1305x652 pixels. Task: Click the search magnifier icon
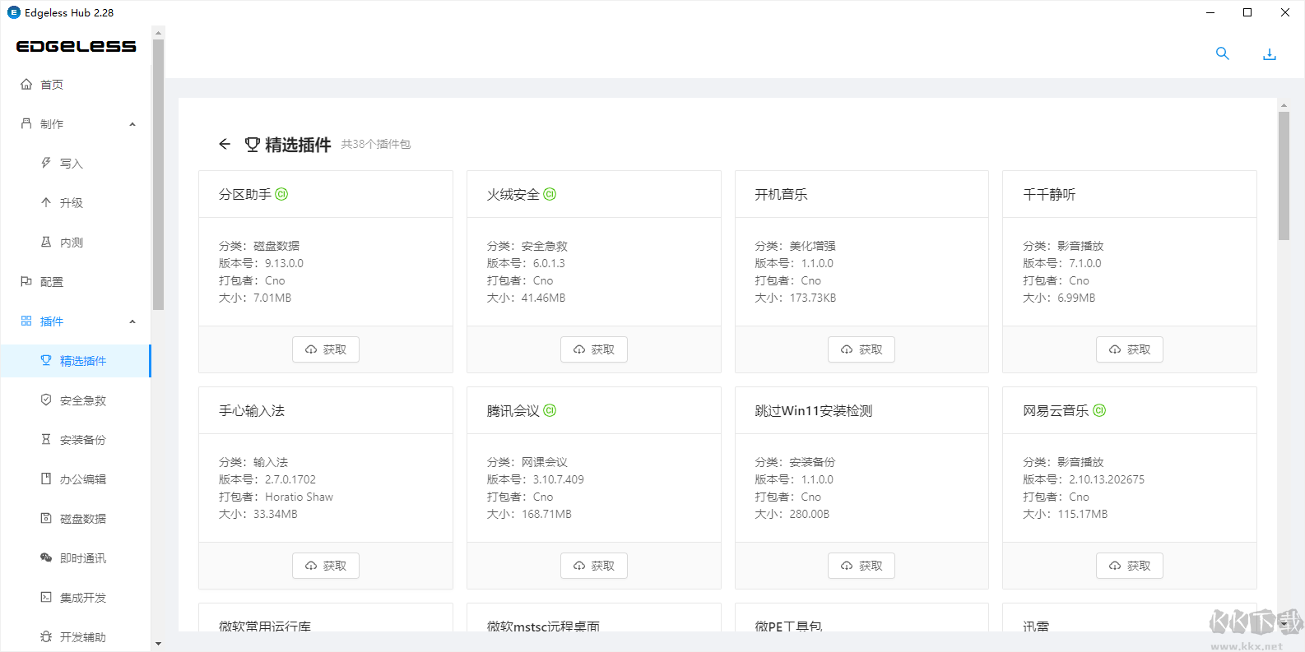coord(1222,53)
